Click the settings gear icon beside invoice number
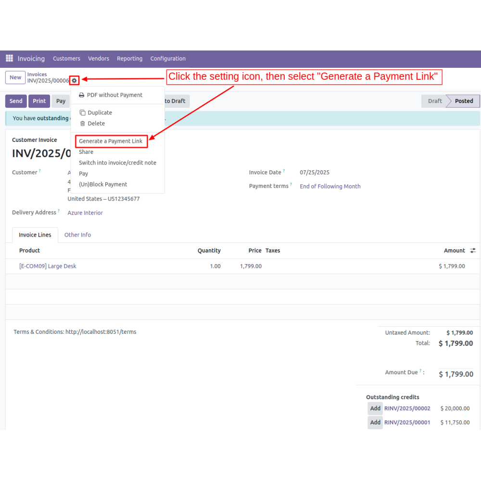 pos(74,80)
